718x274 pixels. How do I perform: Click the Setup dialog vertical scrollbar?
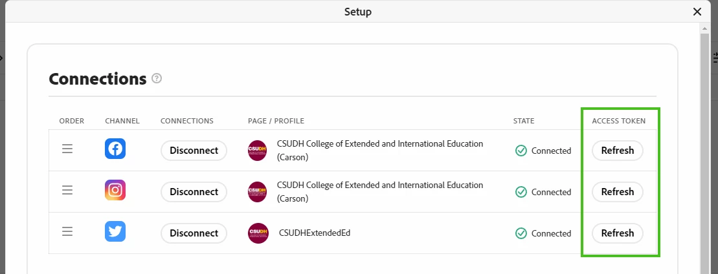[x=705, y=149]
